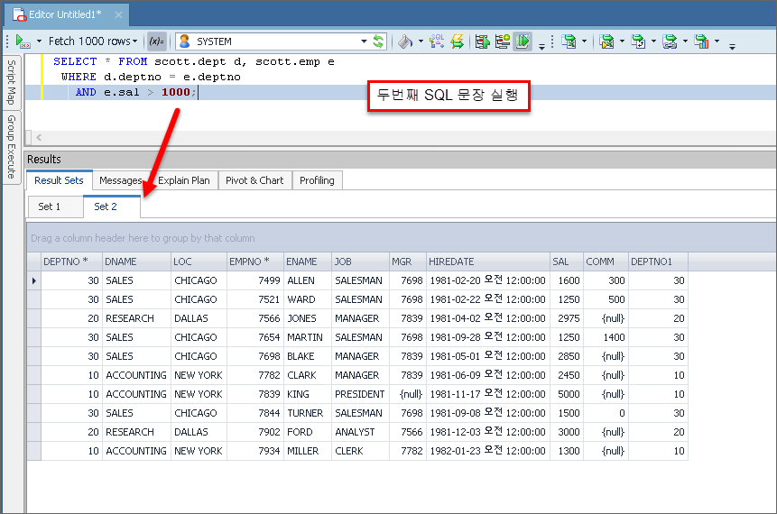Click the SAL cell 2975
Screen dimensions: 777x514
[569, 318]
